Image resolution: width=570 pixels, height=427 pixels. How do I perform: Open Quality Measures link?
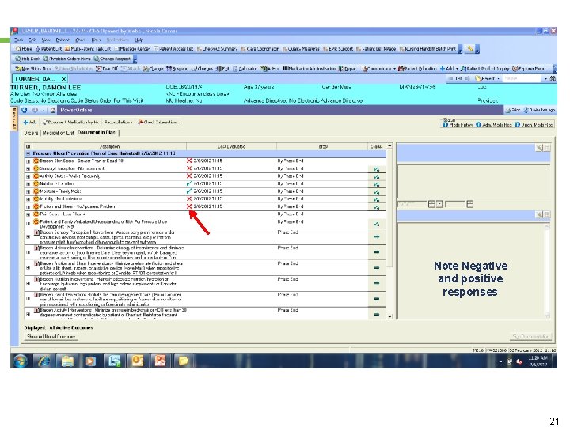pos(301,49)
